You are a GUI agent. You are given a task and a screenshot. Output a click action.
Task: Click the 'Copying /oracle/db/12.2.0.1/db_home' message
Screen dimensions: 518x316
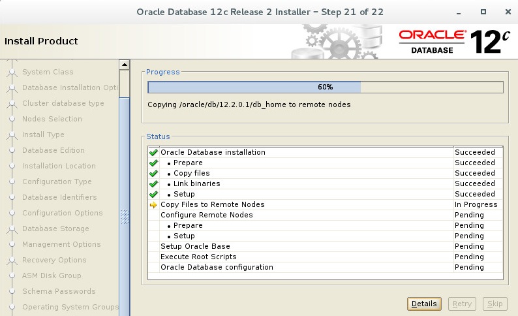(249, 104)
